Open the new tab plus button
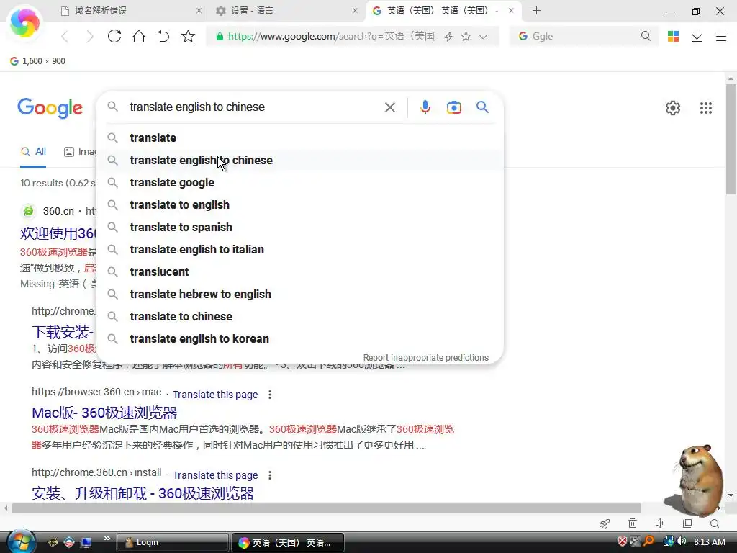 pyautogui.click(x=536, y=10)
